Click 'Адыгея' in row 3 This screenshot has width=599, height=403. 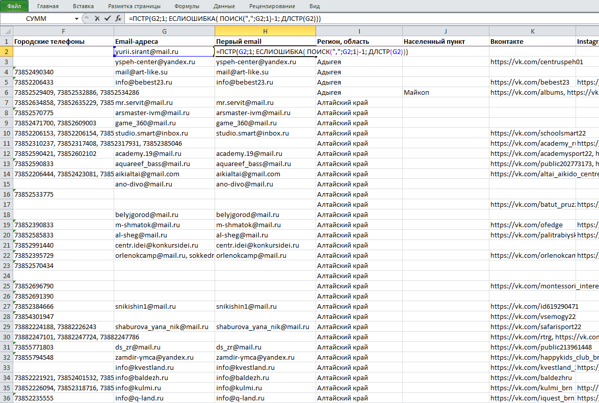tap(329, 62)
